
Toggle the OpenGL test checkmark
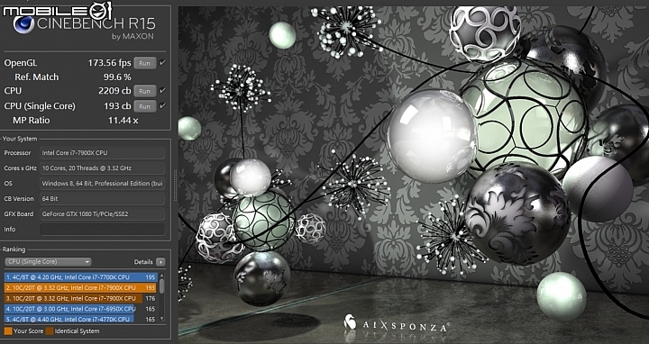click(x=162, y=63)
